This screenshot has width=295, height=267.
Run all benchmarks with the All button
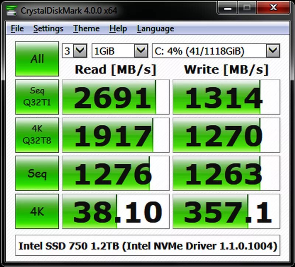[37, 59]
